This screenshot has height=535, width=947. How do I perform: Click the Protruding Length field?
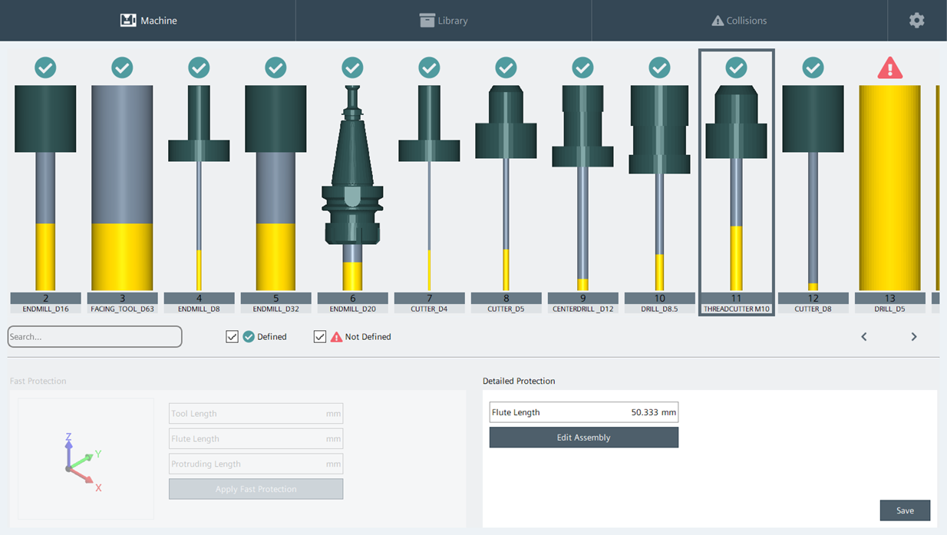tap(256, 464)
